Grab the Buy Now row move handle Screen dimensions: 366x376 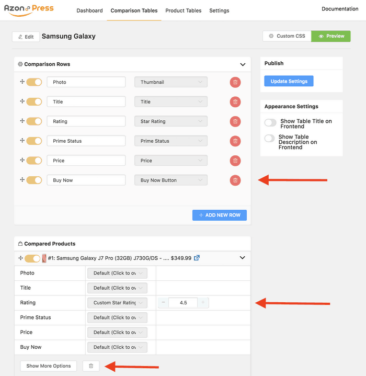point(22,179)
